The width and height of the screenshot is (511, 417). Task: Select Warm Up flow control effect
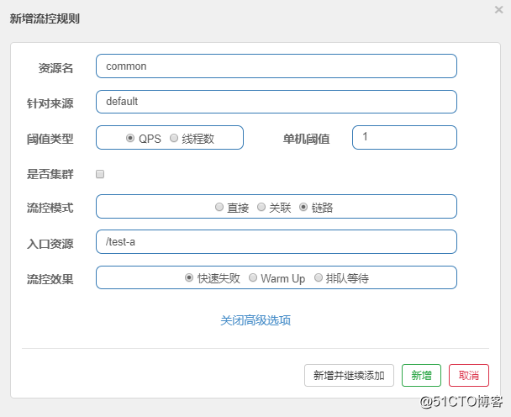pyautogui.click(x=253, y=277)
